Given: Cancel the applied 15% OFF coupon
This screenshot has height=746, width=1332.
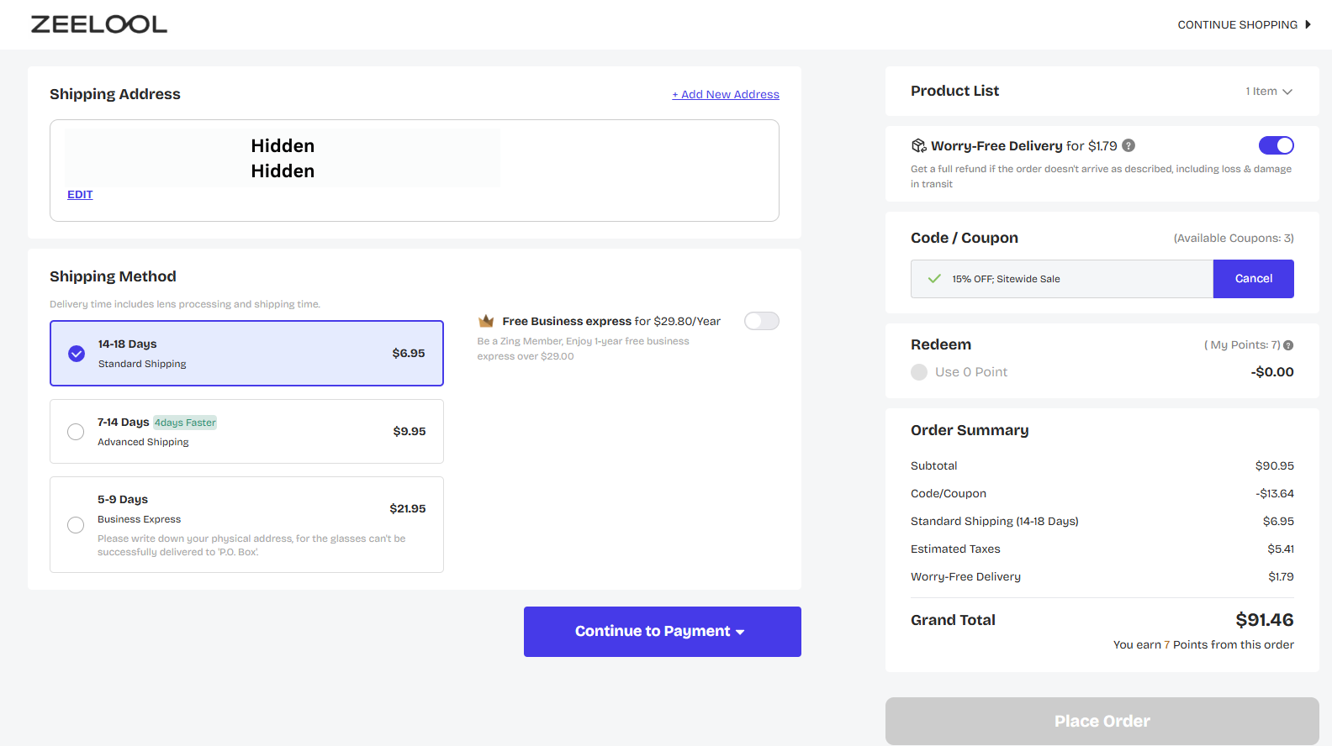Looking at the screenshot, I should pyautogui.click(x=1253, y=279).
